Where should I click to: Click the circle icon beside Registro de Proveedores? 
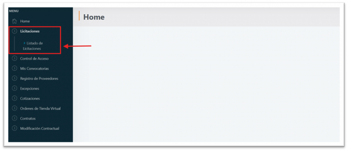click(x=14, y=79)
